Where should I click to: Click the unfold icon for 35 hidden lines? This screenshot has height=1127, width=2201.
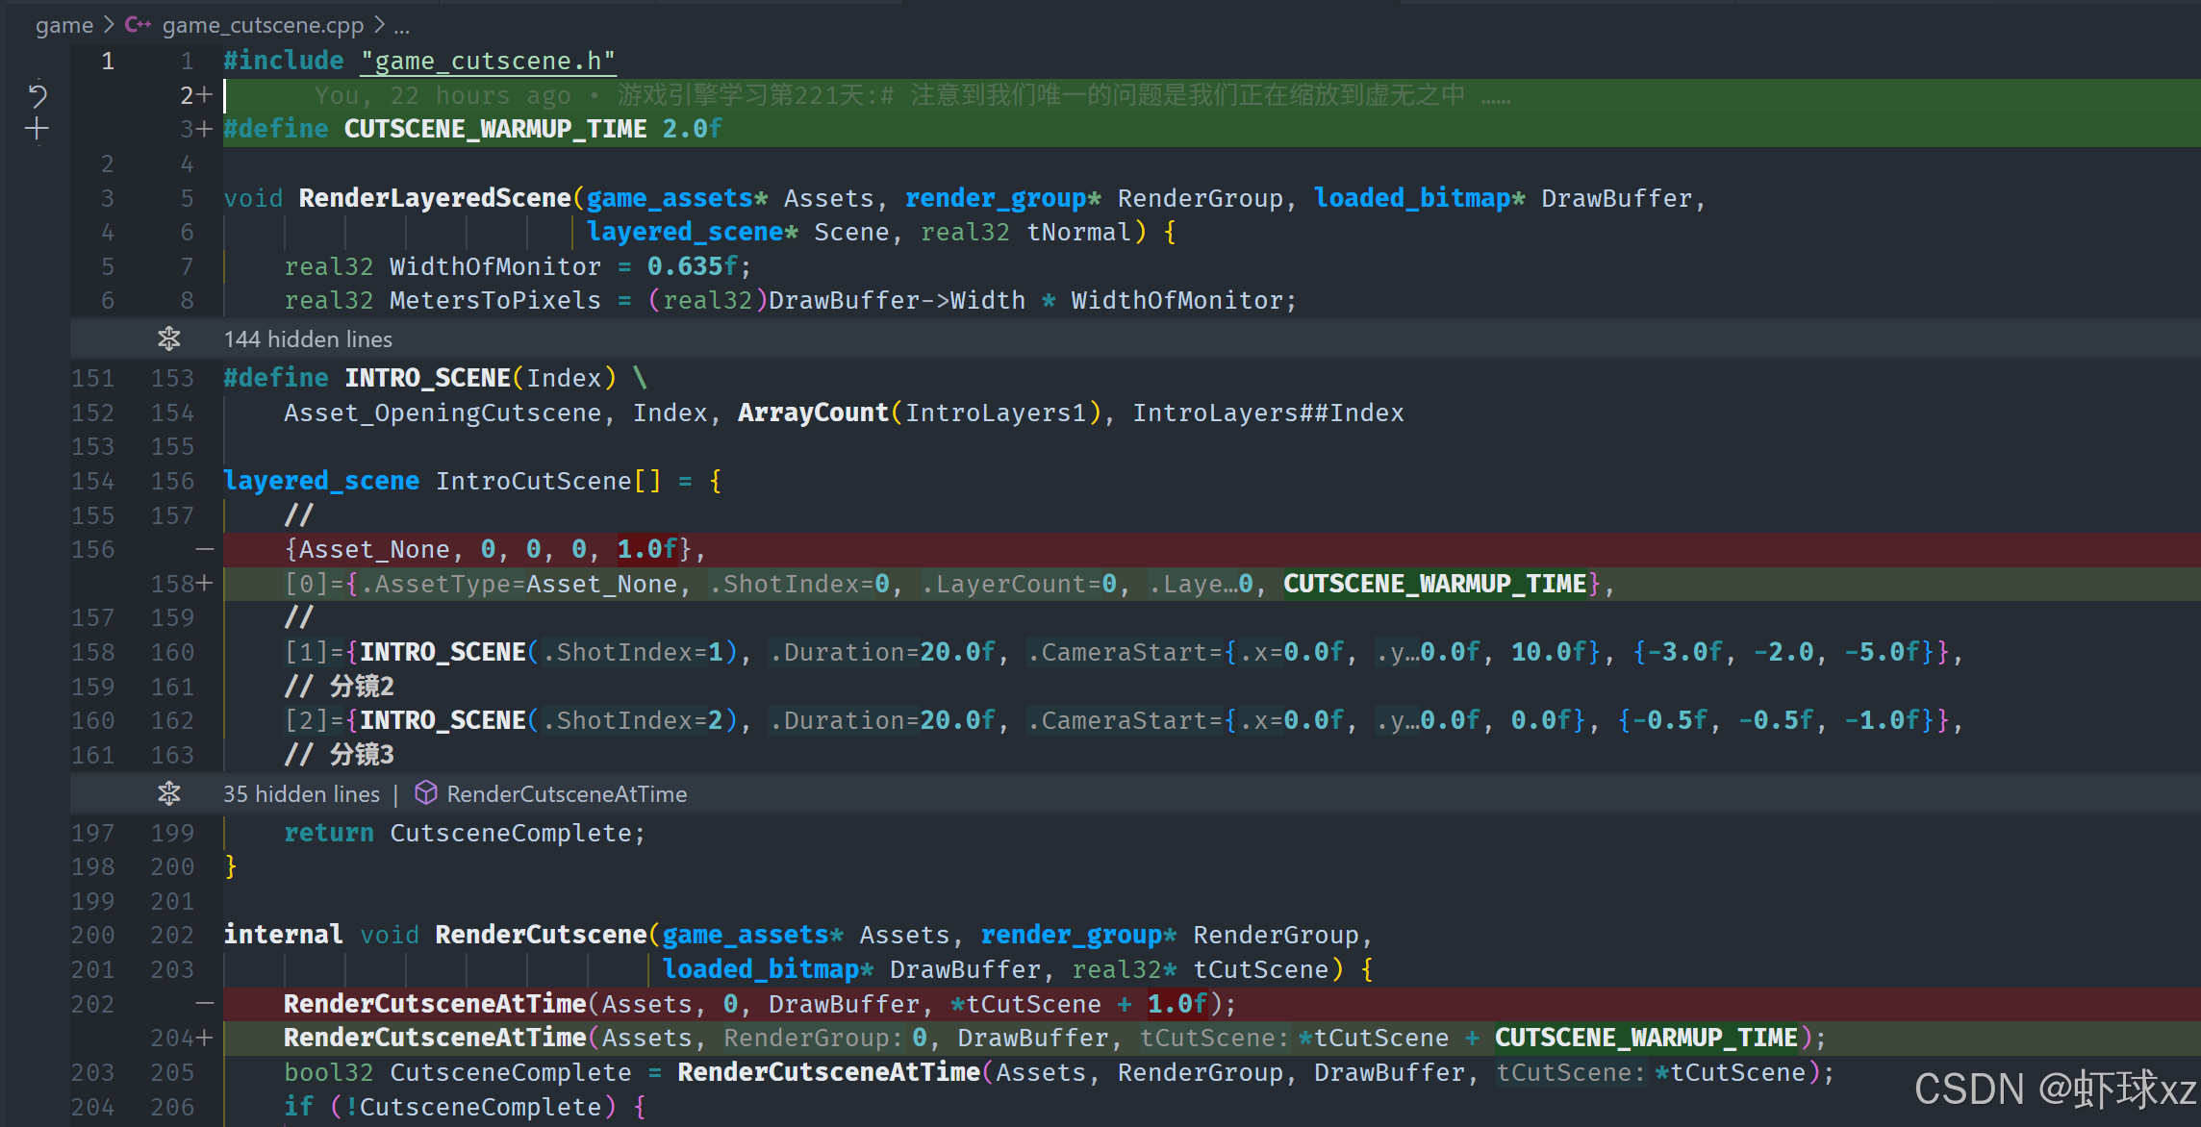[169, 793]
